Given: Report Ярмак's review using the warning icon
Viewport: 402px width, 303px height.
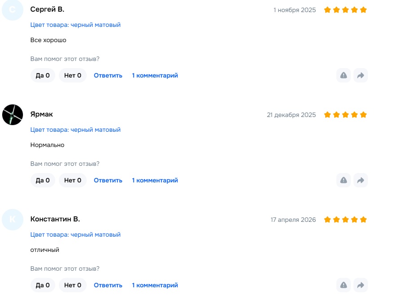Looking at the screenshot, I should tap(344, 180).
